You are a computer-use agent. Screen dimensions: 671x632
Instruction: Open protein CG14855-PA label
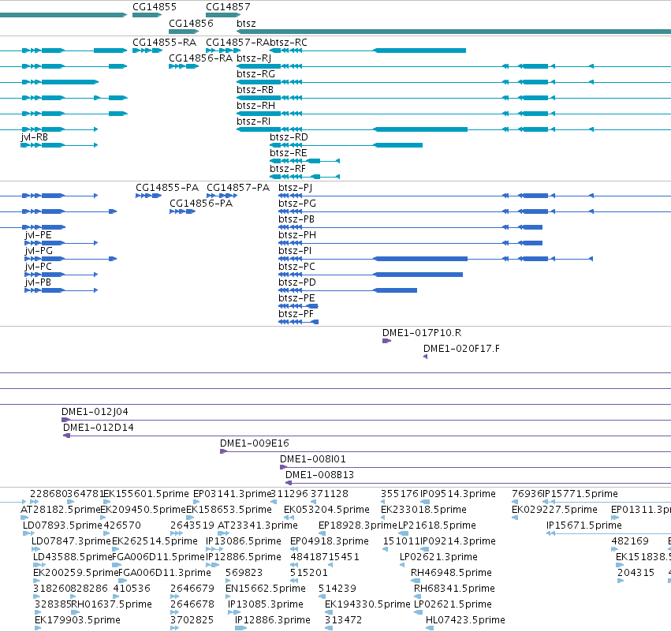click(167, 188)
